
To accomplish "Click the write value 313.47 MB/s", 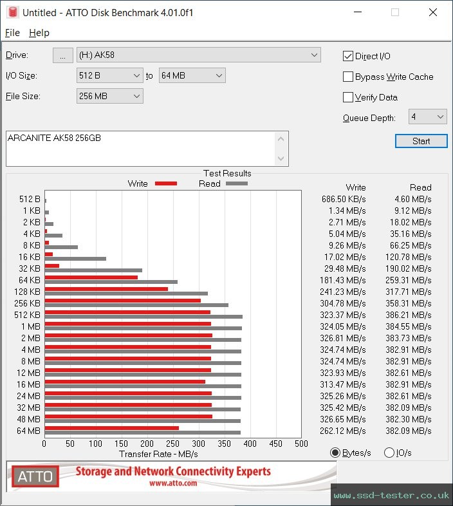I will [x=343, y=384].
